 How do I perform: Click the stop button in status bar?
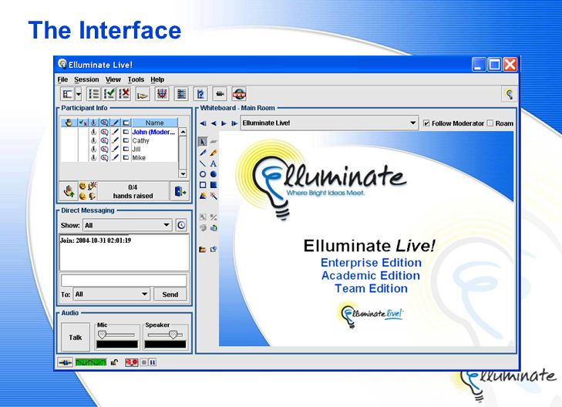click(x=143, y=362)
